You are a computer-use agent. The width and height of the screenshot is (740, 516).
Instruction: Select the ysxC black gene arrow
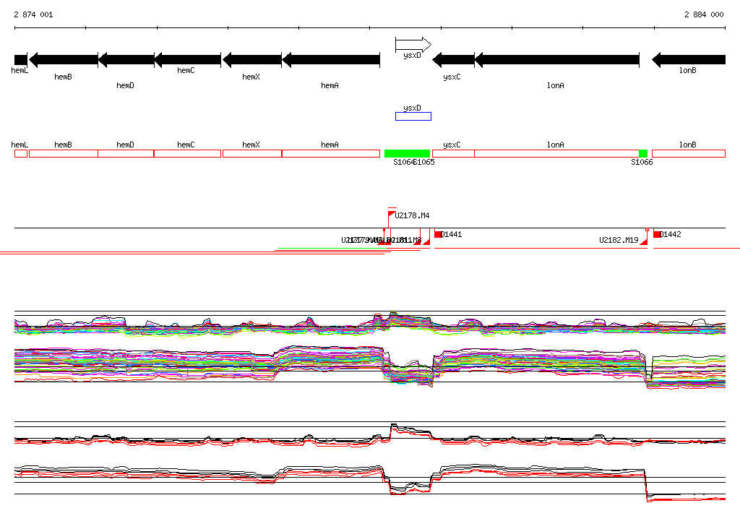tap(453, 60)
